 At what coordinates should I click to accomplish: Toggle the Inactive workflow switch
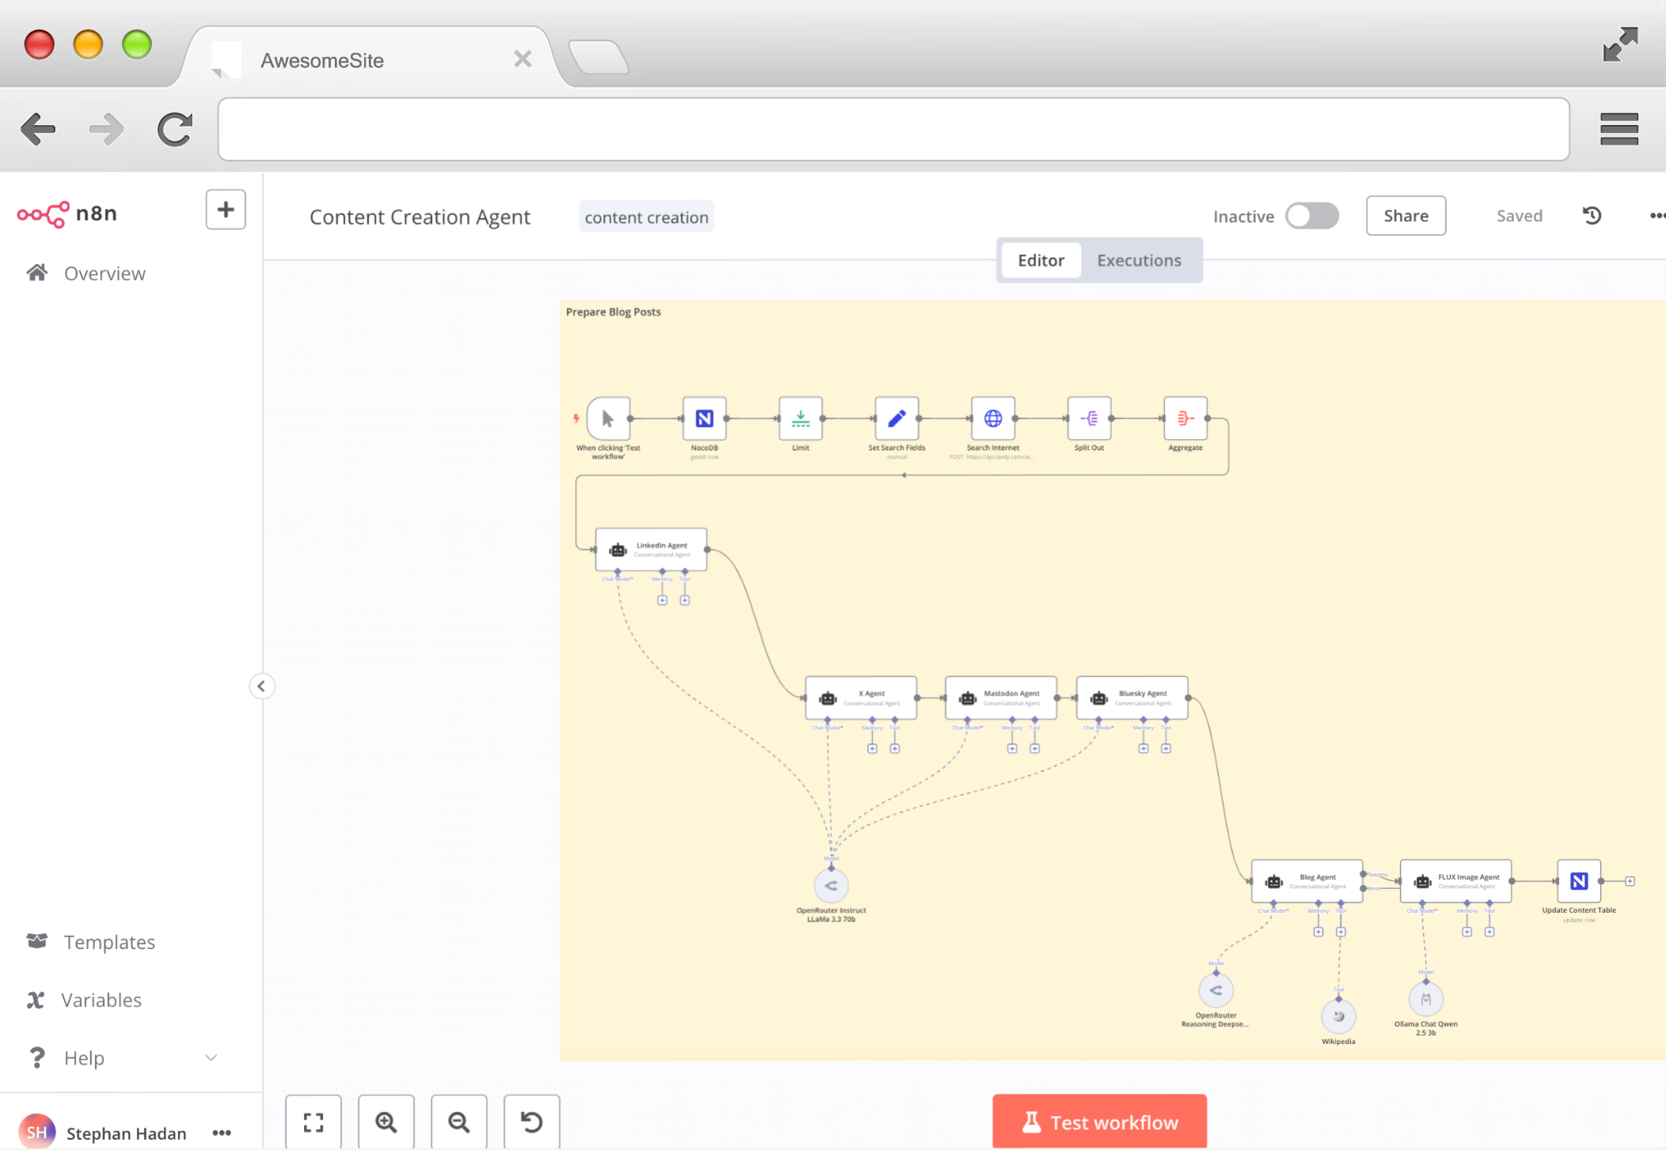1311,216
